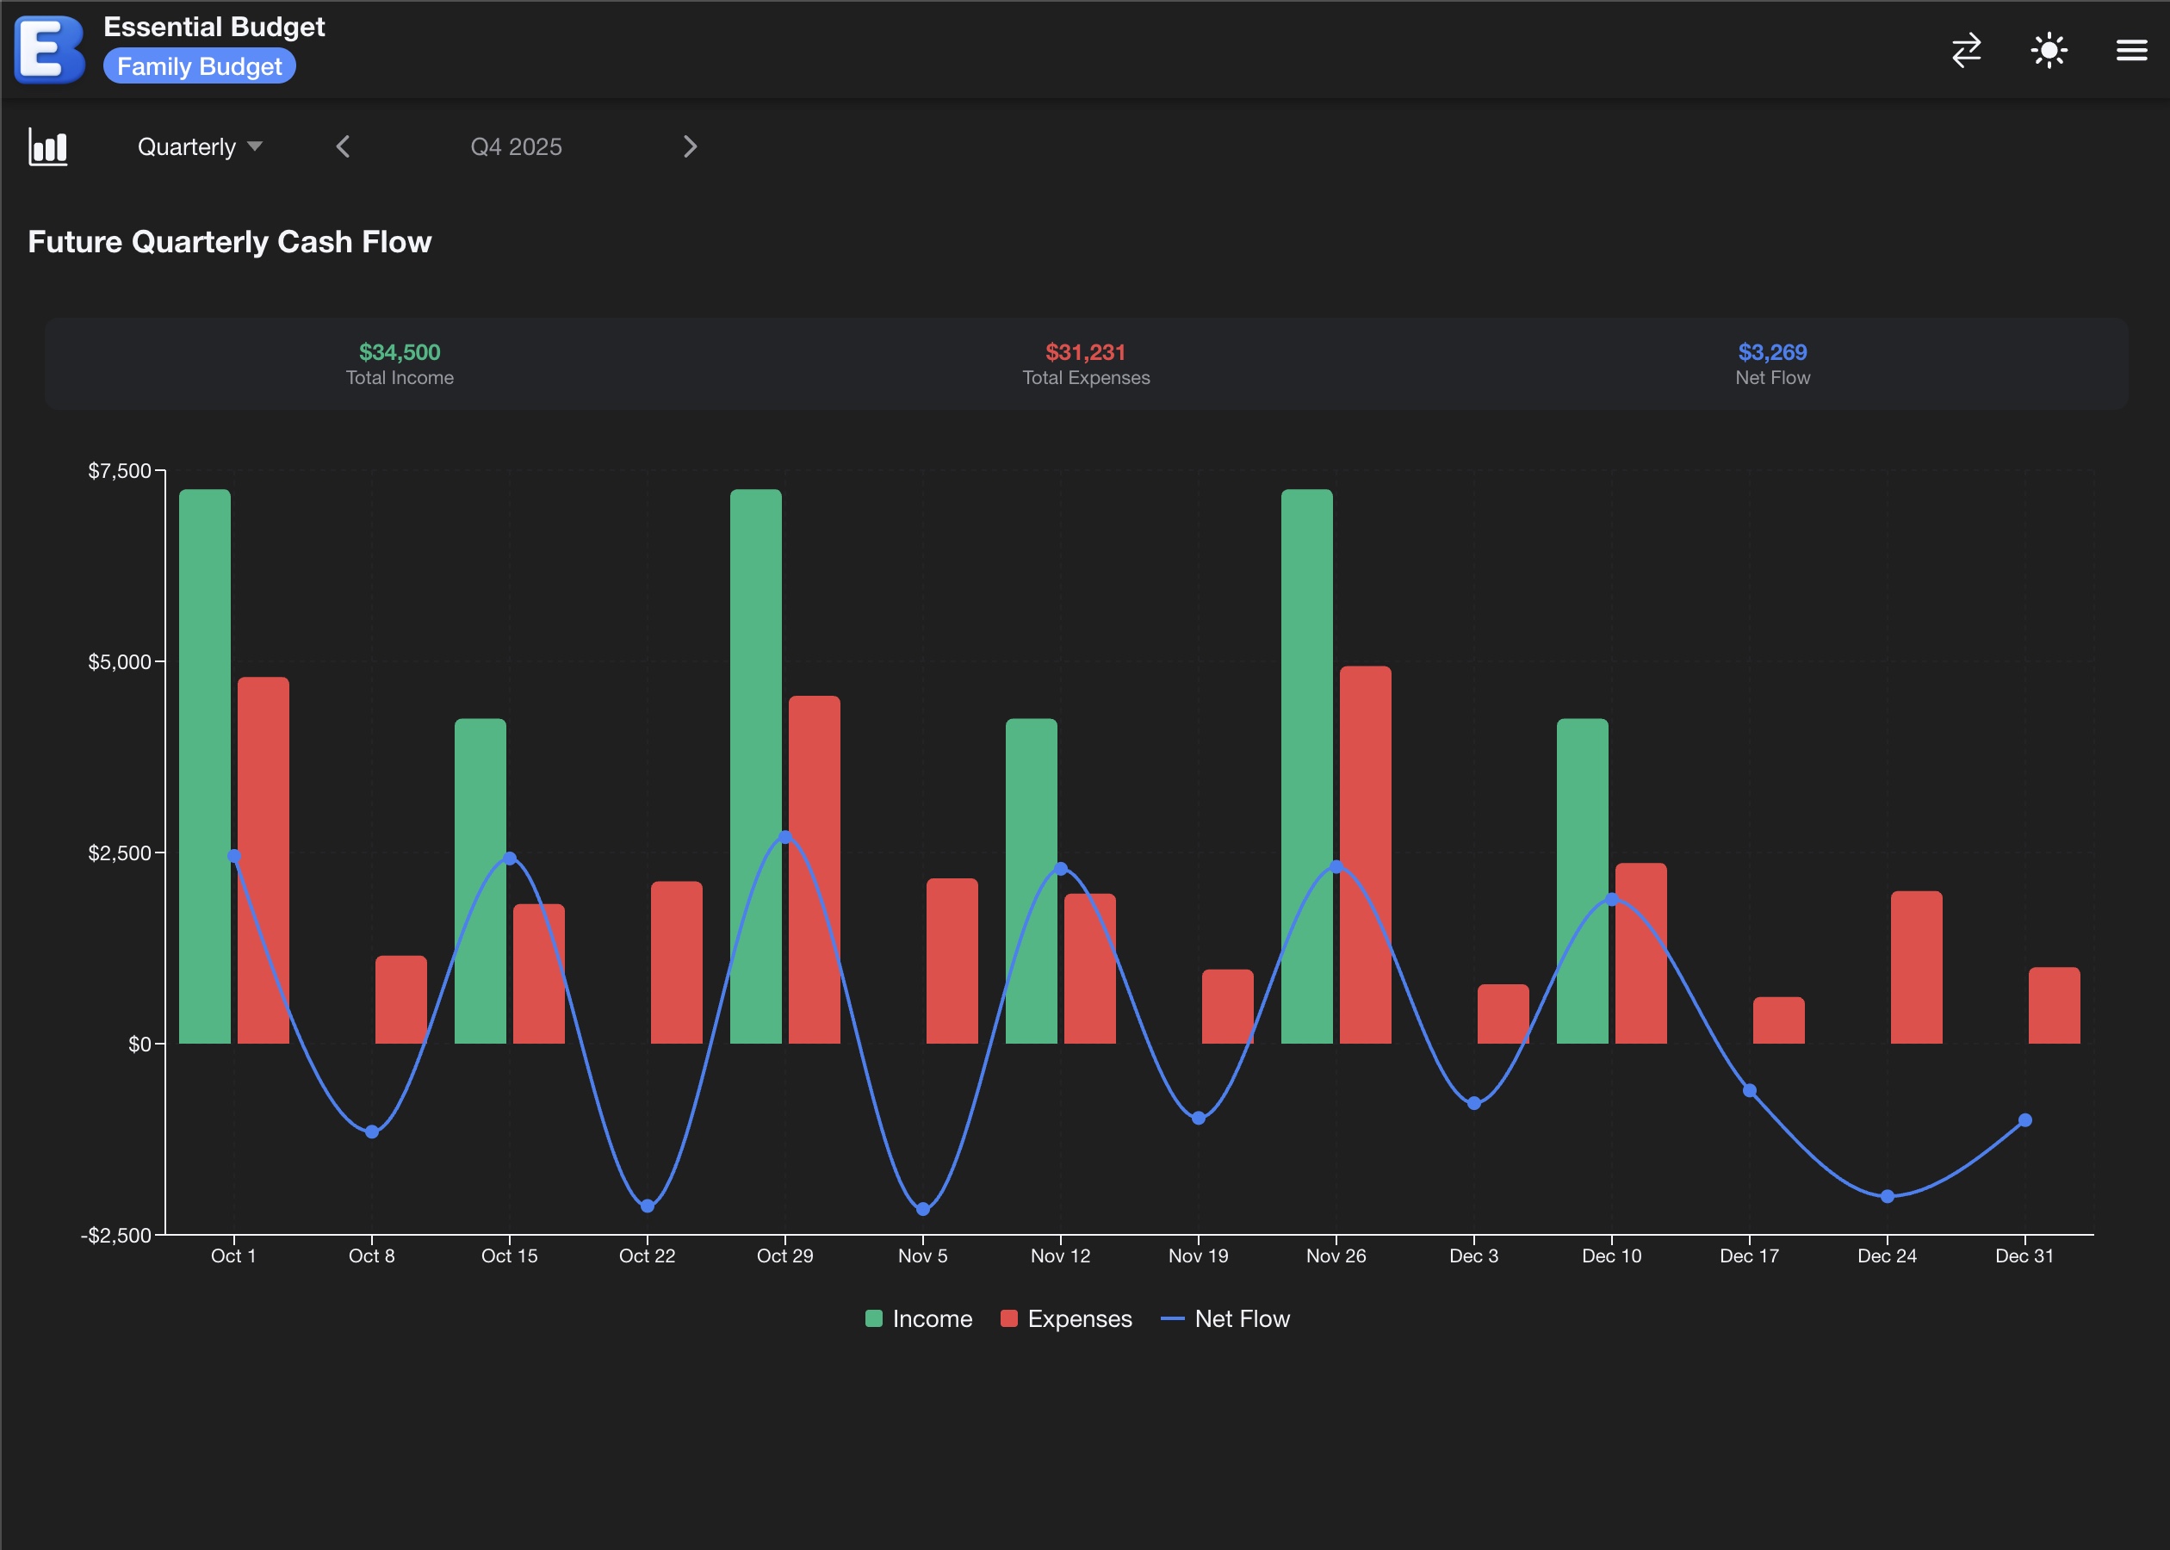The width and height of the screenshot is (2170, 1550).
Task: Go to the previous quarter with the left chevron
Action: [344, 147]
